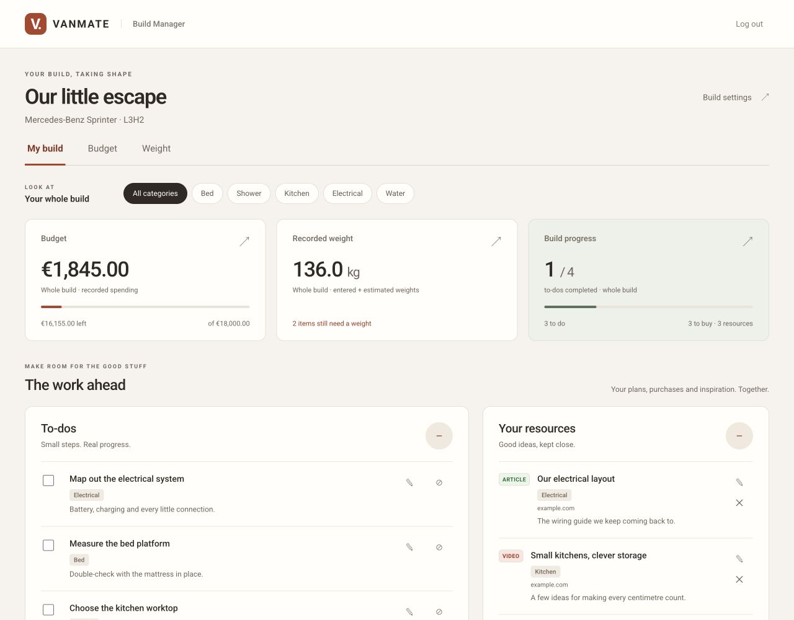Select the Water category filter
This screenshot has height=620, width=794.
pyautogui.click(x=395, y=193)
